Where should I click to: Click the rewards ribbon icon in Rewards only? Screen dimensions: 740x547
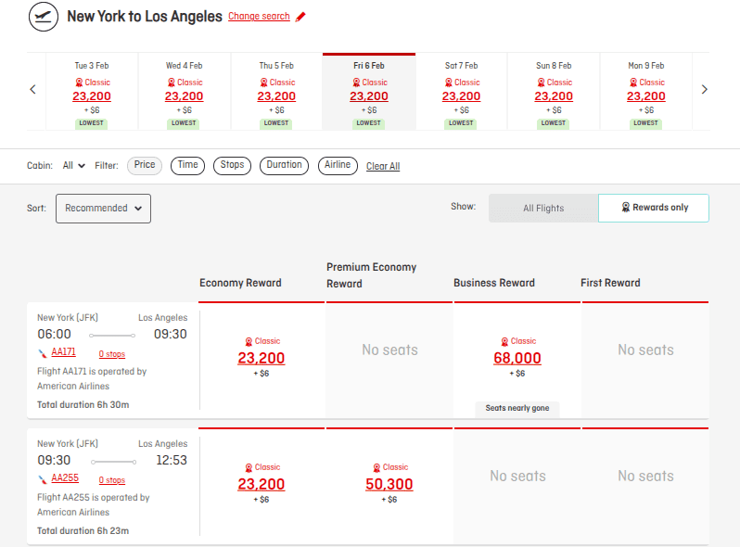pyautogui.click(x=625, y=207)
